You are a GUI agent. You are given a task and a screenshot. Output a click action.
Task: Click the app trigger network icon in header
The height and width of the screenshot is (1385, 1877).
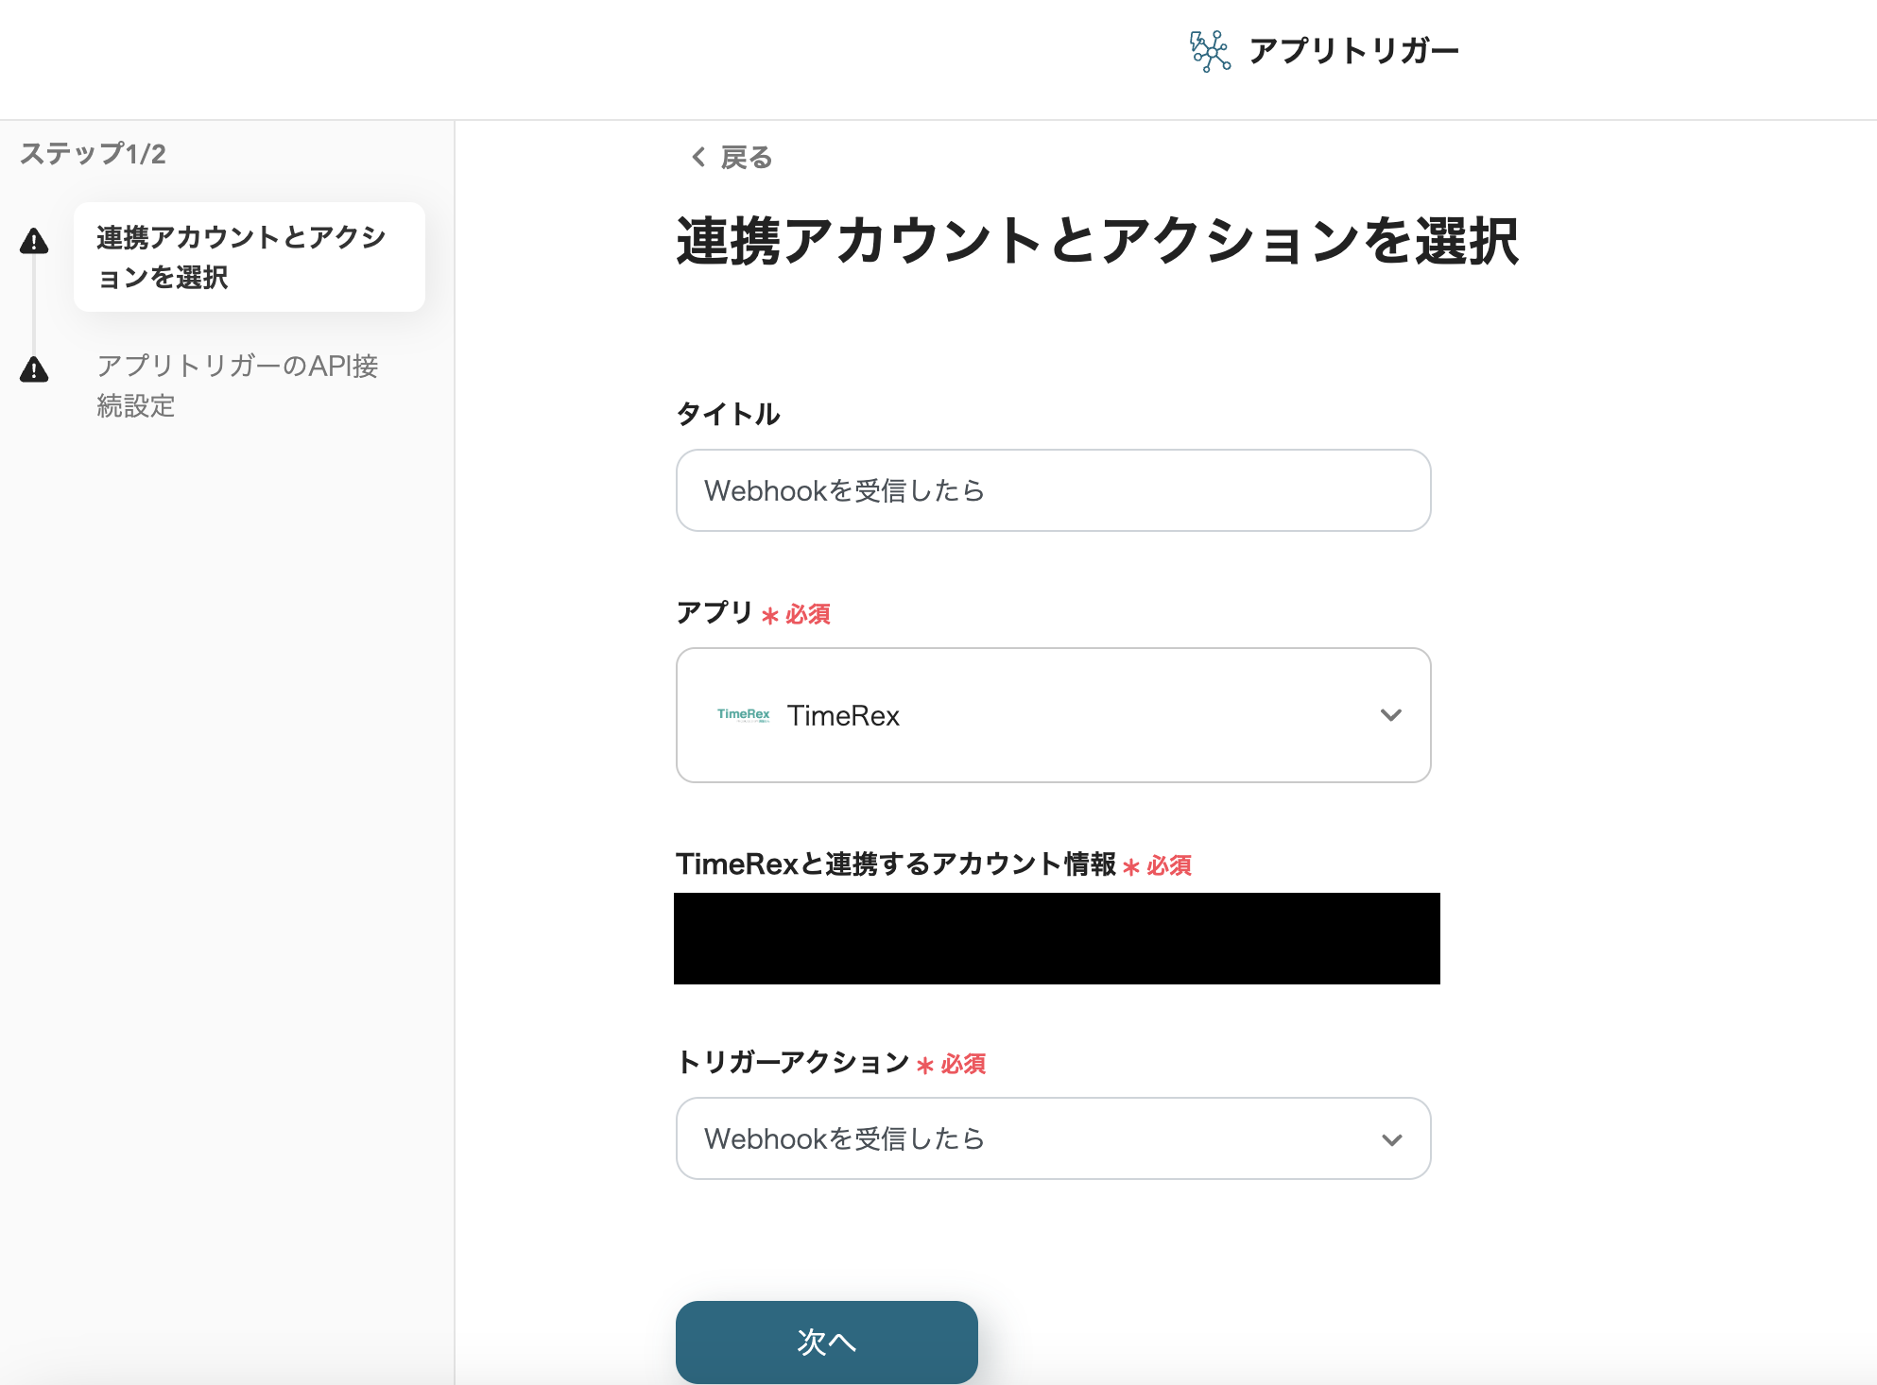coord(1210,51)
